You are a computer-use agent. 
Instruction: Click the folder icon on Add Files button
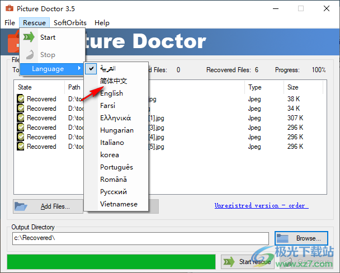pyautogui.click(x=21, y=206)
